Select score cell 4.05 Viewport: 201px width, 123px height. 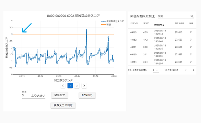click(145, 32)
